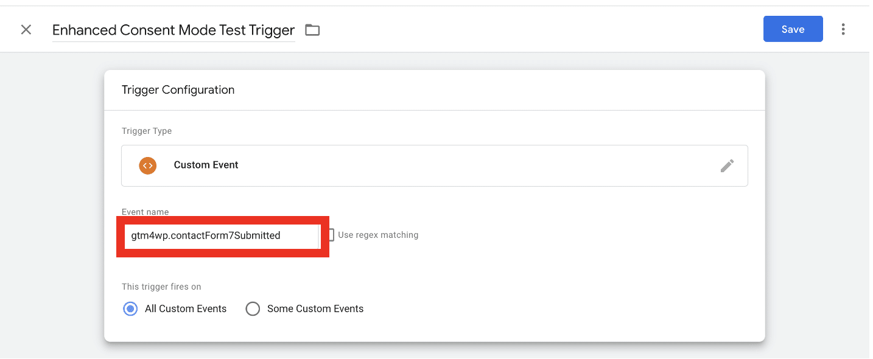This screenshot has height=359, width=873.
Task: Click the Custom Event trigger type label
Action: click(206, 166)
